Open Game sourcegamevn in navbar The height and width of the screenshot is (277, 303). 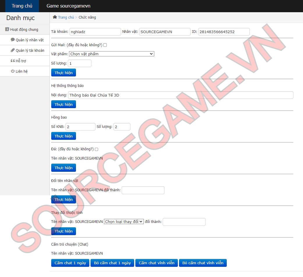[x=68, y=6]
